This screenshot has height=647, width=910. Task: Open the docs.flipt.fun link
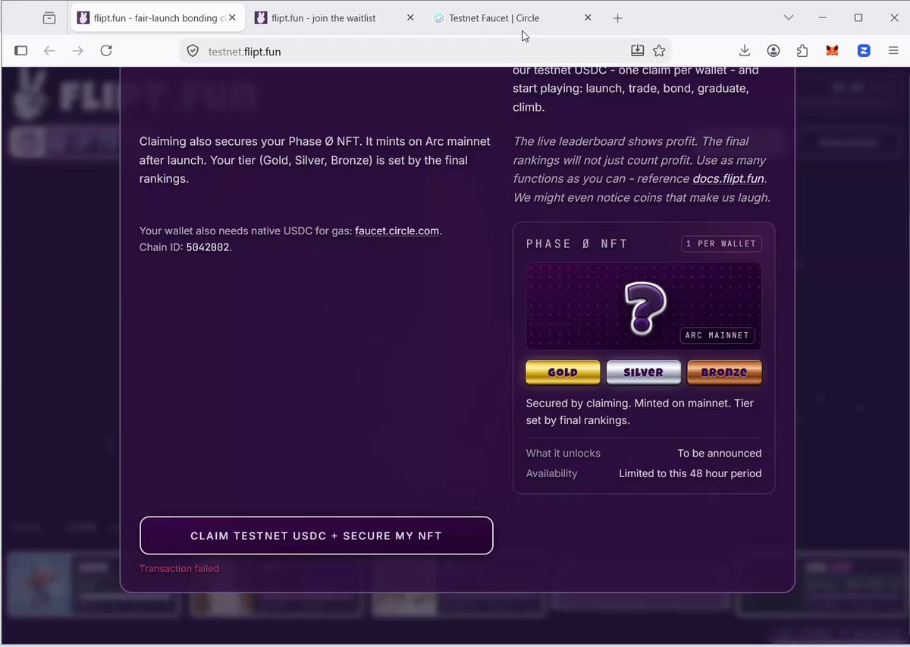click(730, 179)
